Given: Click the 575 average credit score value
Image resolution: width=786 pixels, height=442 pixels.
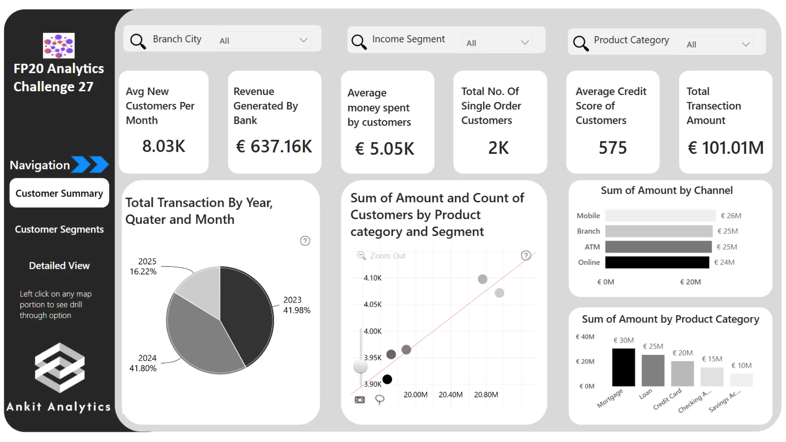Looking at the screenshot, I should coord(612,148).
